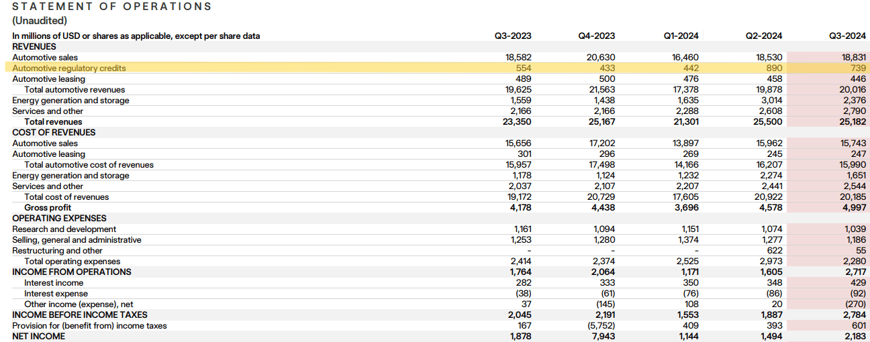Select Q2-2024 energy revenue value 3,014
The image size is (870, 342).
771,101
